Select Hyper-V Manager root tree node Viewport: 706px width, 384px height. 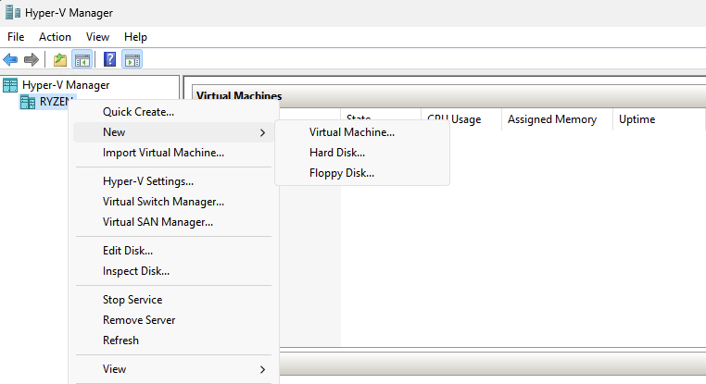coord(65,85)
